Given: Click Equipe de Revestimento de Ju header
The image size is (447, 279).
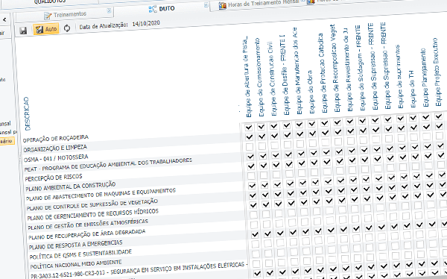Looking at the screenshot, I should (x=348, y=69).
